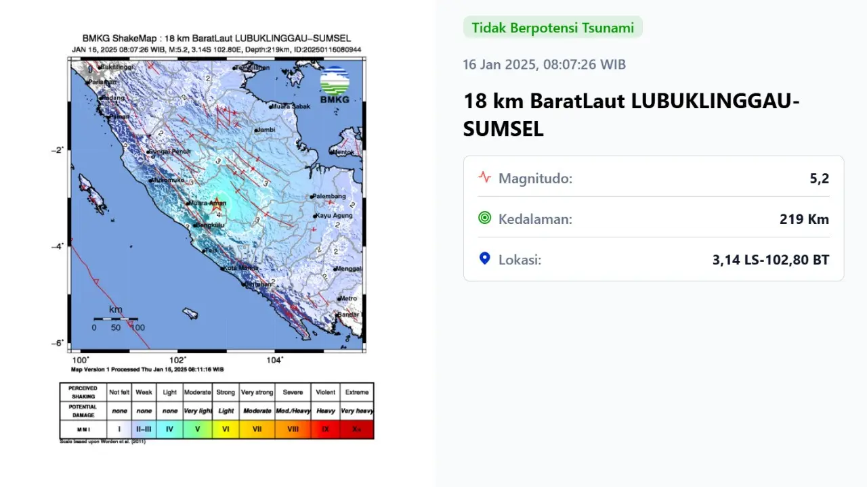Click the Weak shaking legend cell
Screen dimensions: 867x487
point(144,392)
